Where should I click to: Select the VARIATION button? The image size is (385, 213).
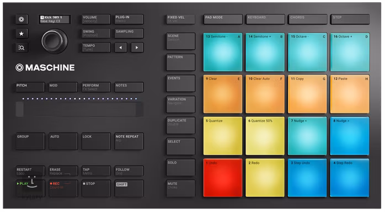181,105
